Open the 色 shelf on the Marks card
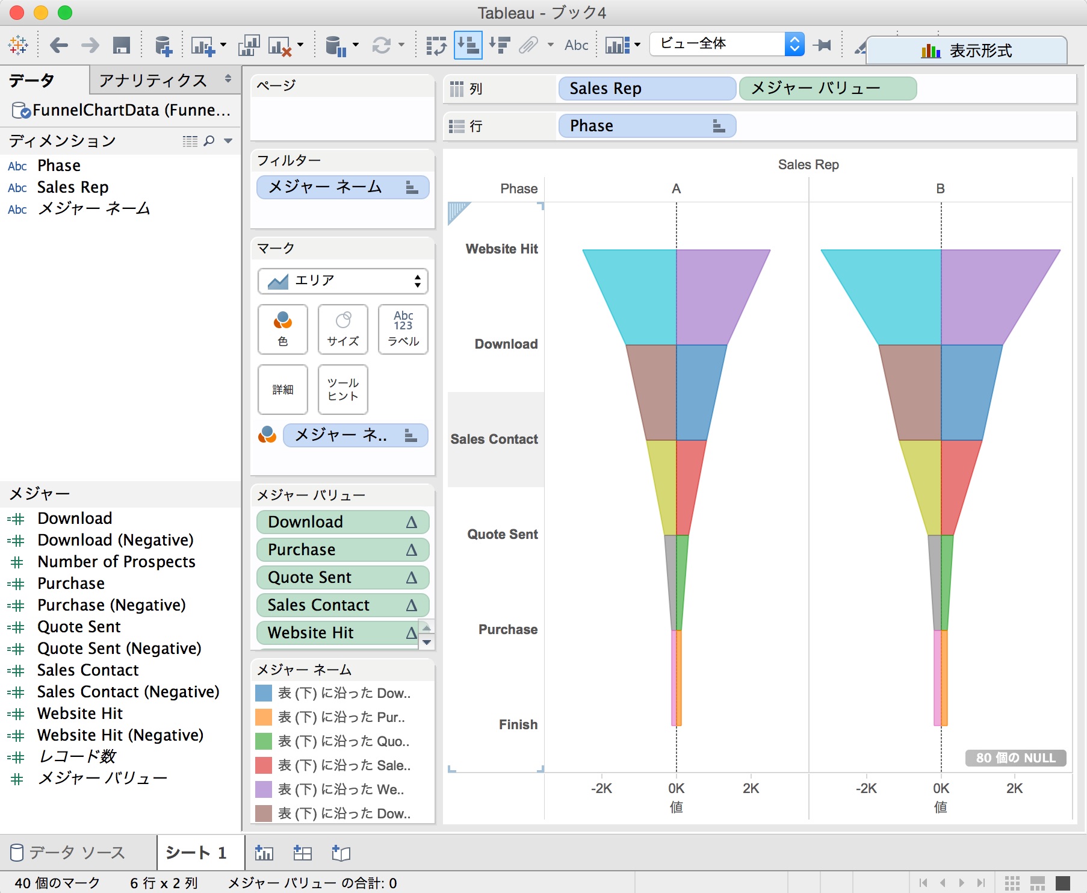Viewport: 1087px width, 893px height. (x=282, y=329)
